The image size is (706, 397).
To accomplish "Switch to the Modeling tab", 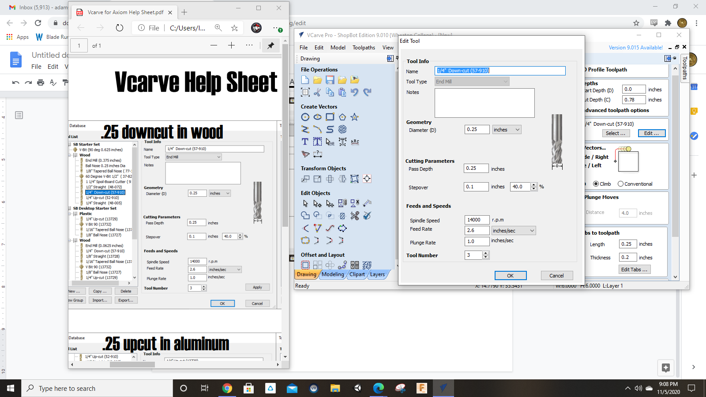I will point(333,274).
